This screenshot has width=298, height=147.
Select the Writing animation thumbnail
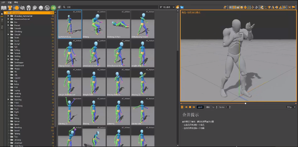94,24
